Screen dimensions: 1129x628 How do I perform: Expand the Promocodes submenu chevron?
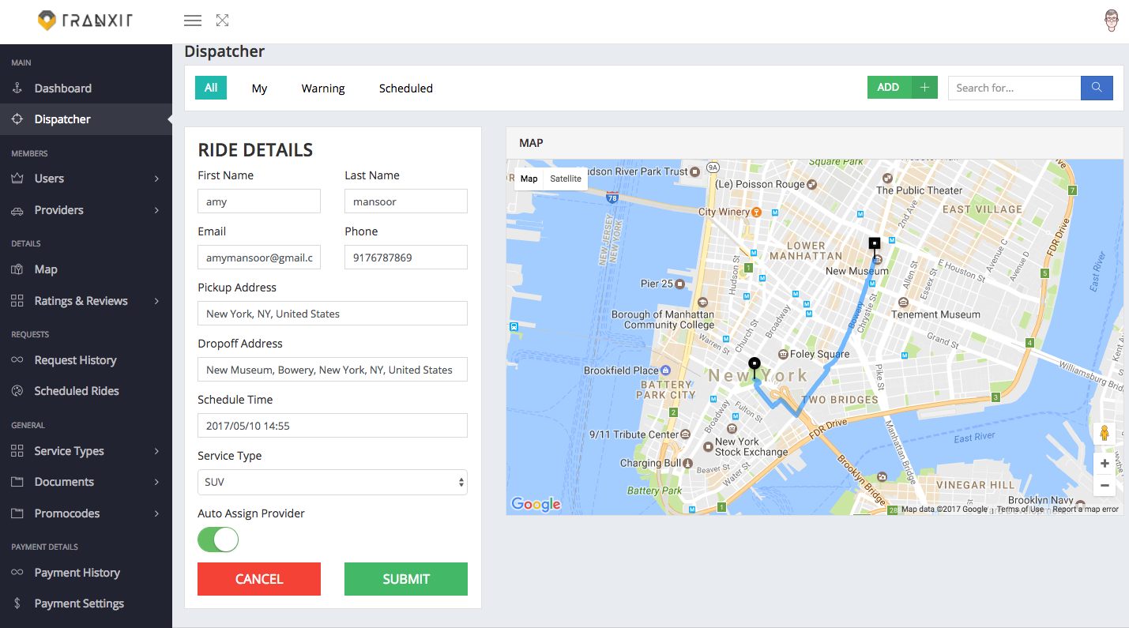pos(156,513)
